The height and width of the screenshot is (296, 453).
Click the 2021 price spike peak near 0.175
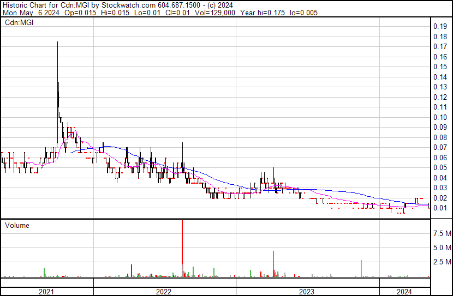click(57, 42)
